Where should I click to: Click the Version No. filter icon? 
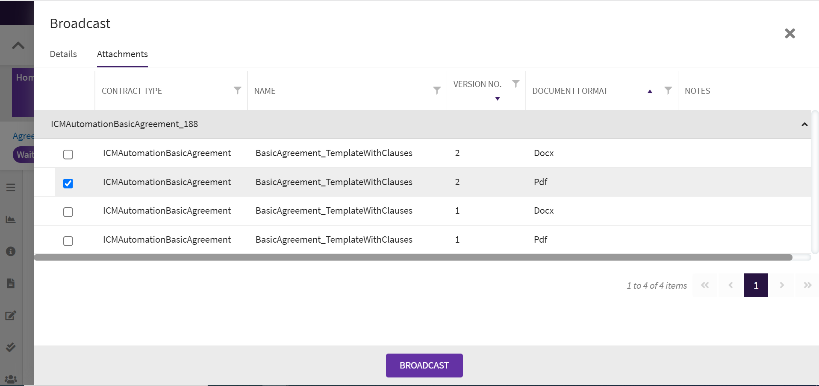tap(516, 84)
